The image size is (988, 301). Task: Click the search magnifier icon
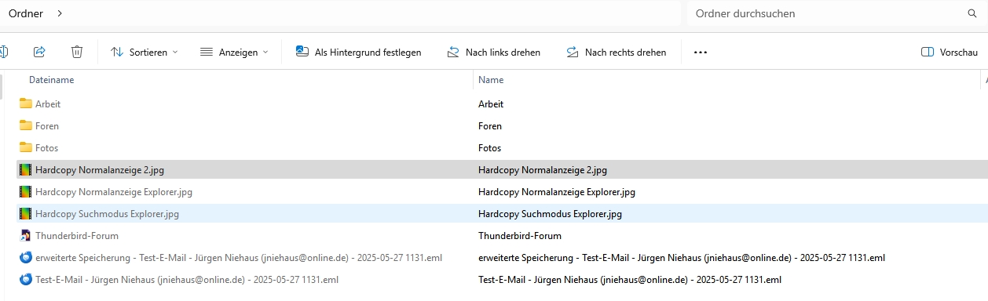(972, 13)
